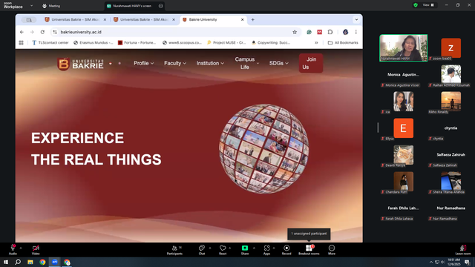The image size is (475, 267).
Task: Expand Chat options caret
Action: coord(209,248)
